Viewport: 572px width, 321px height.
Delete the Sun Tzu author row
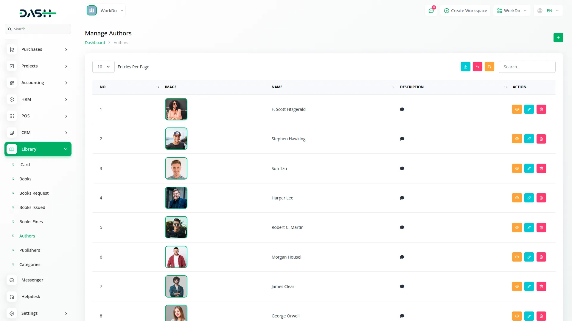click(541, 169)
